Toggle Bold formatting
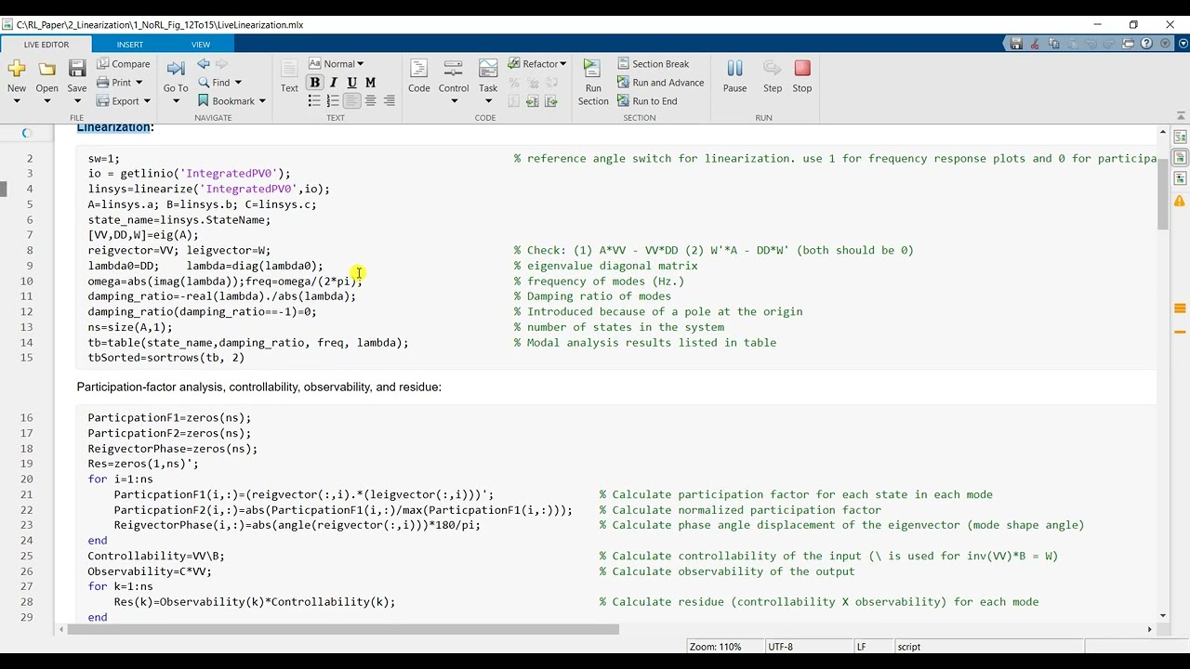 [314, 83]
